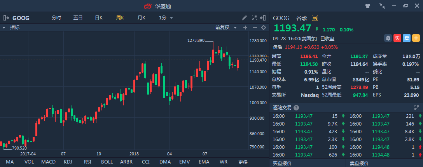Click the PE value 51.69
423x167 pixels.
point(413,79)
